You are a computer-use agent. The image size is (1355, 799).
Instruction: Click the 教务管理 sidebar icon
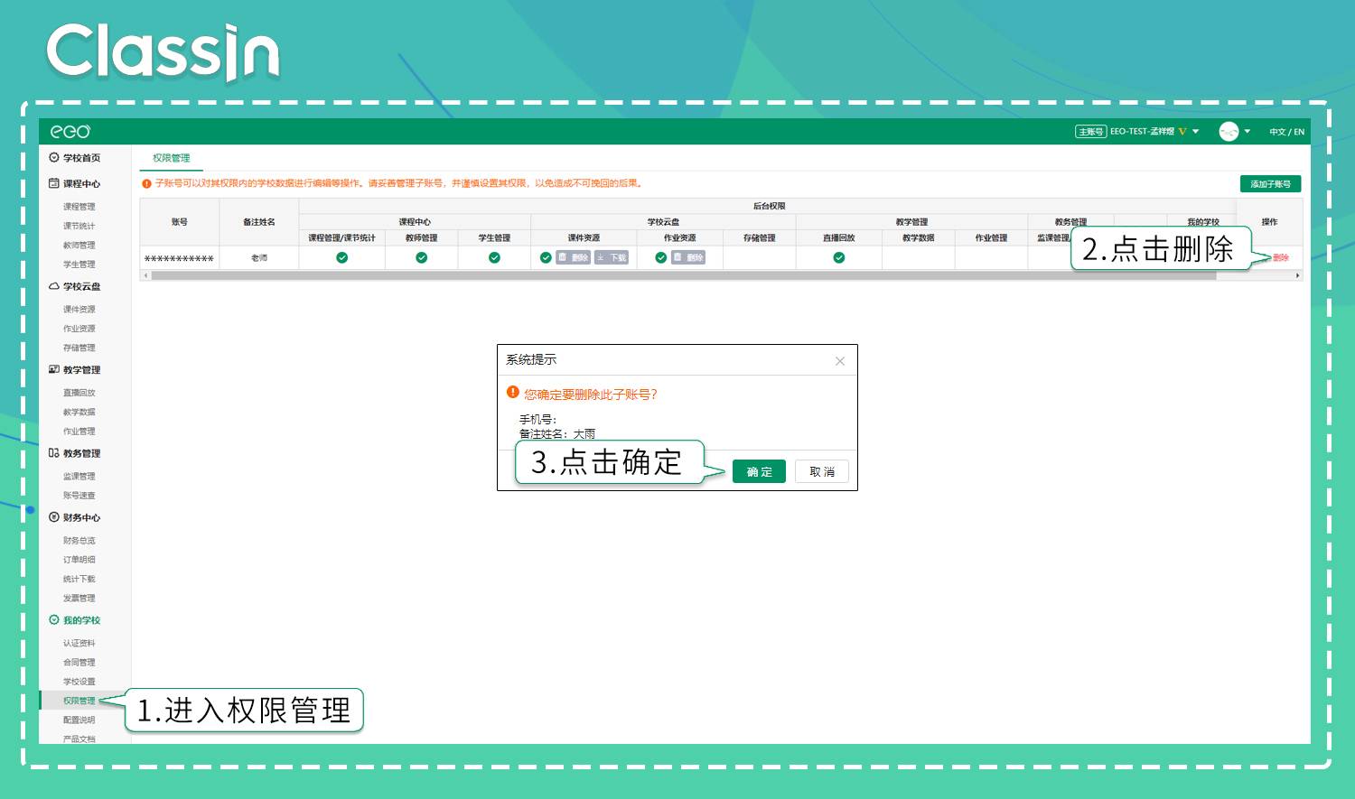click(x=54, y=453)
